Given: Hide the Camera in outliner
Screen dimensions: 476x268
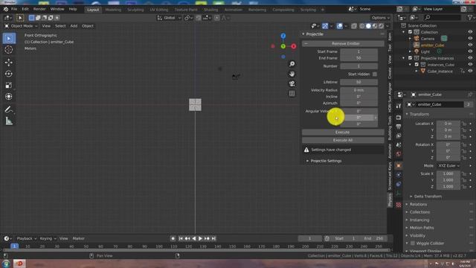Looking at the screenshot, I should tap(470, 39).
